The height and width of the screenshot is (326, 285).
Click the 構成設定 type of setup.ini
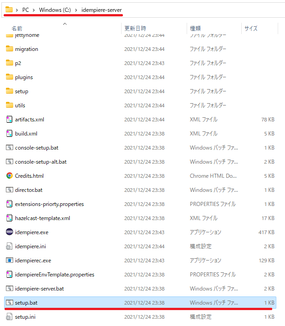[x=201, y=317]
